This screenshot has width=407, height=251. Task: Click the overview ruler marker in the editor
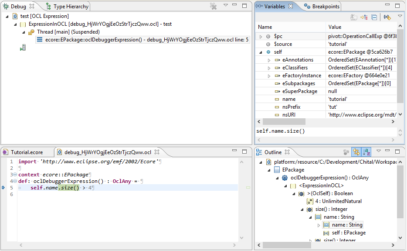[x=248, y=187]
